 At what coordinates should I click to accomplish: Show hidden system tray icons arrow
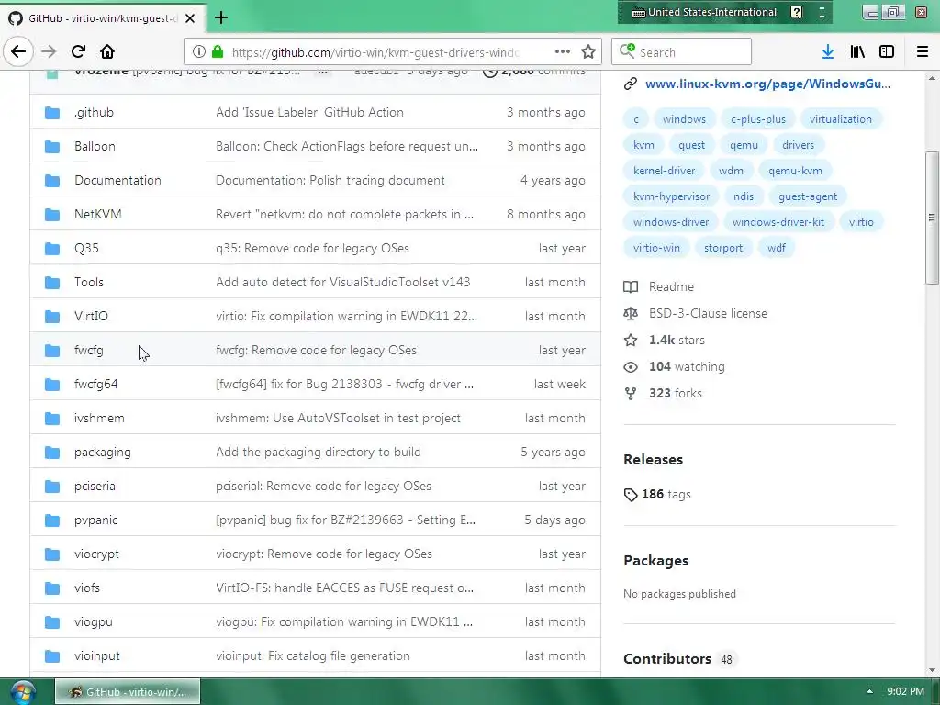pyautogui.click(x=869, y=691)
